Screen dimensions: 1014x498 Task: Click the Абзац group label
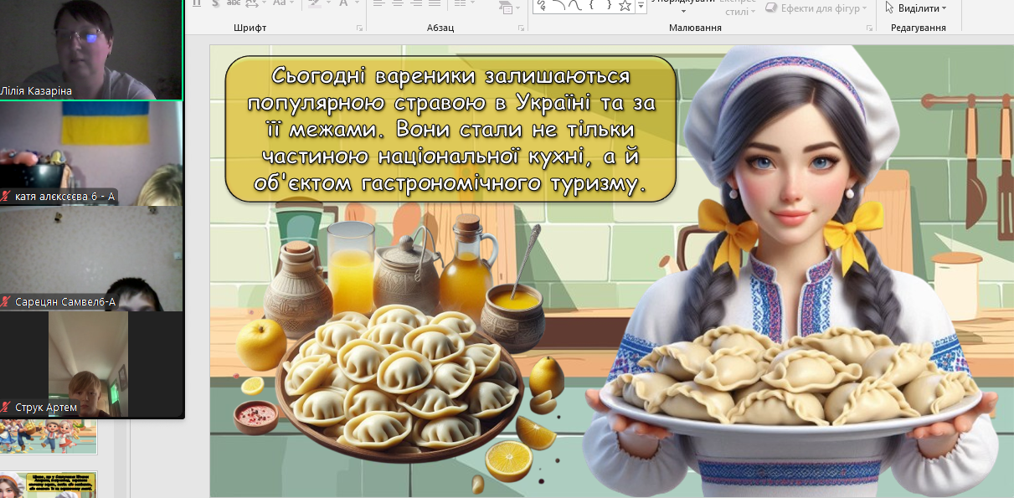[440, 28]
